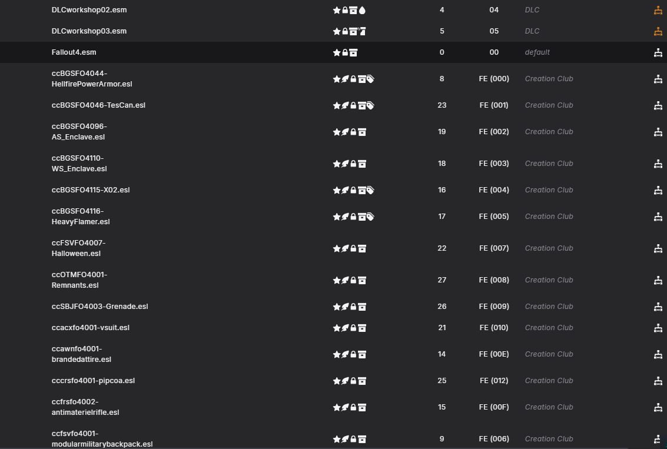Click the mod index FE (00F) cell
This screenshot has height=449, width=667.
tap(494, 407)
